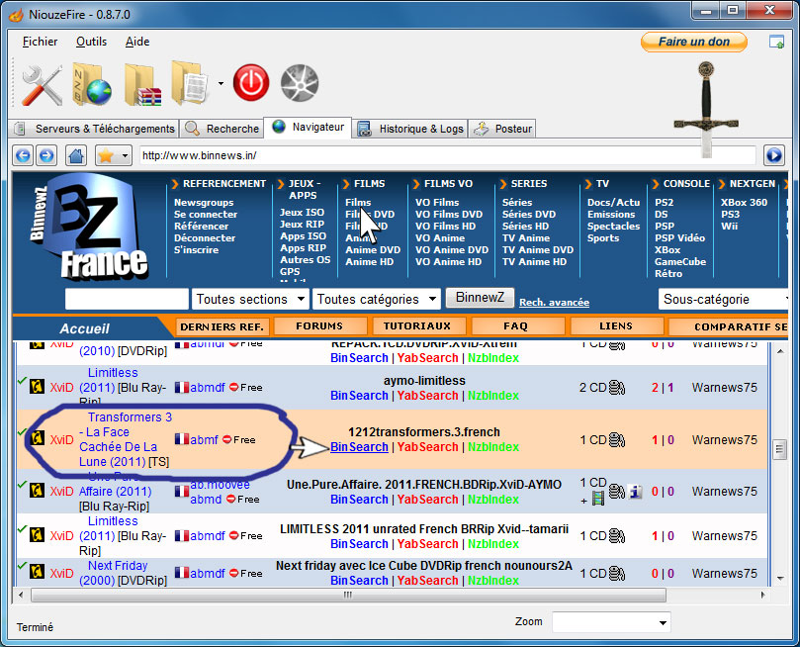Click the star favorites icon
Viewport: 800px width, 647px height.
[106, 155]
